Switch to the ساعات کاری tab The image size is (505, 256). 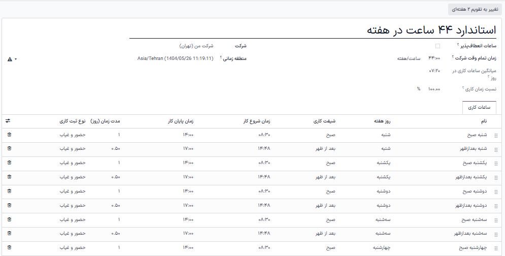pyautogui.click(x=479, y=108)
